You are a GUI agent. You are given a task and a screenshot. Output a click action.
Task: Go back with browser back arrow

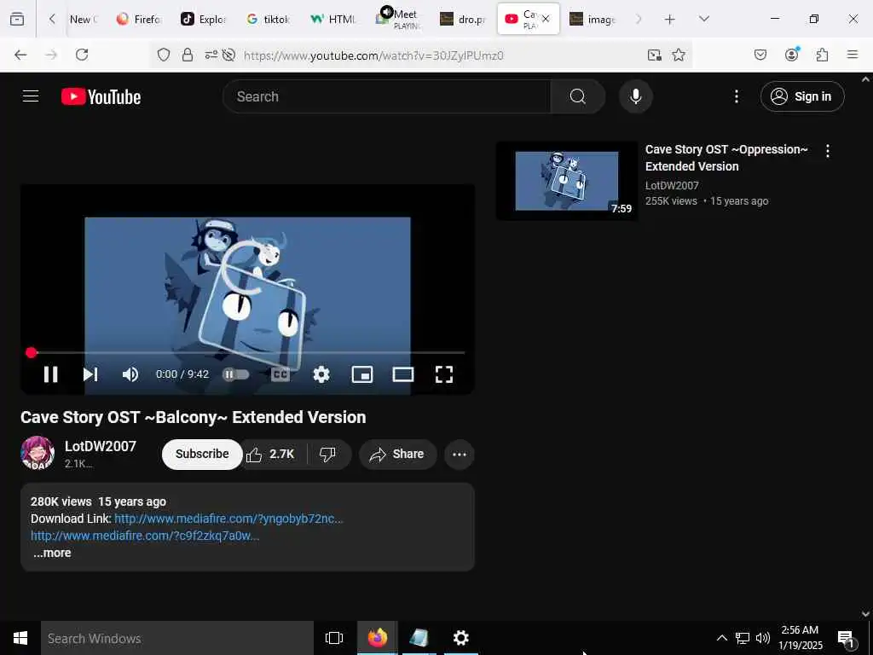(x=20, y=55)
